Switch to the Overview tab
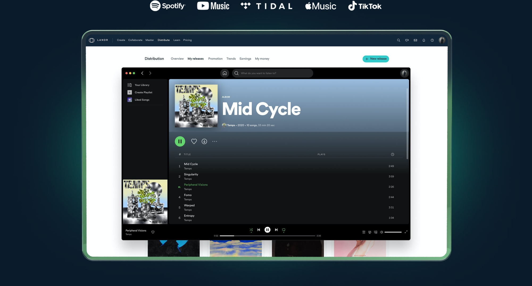Viewport: 532px width, 286px height. point(177,59)
